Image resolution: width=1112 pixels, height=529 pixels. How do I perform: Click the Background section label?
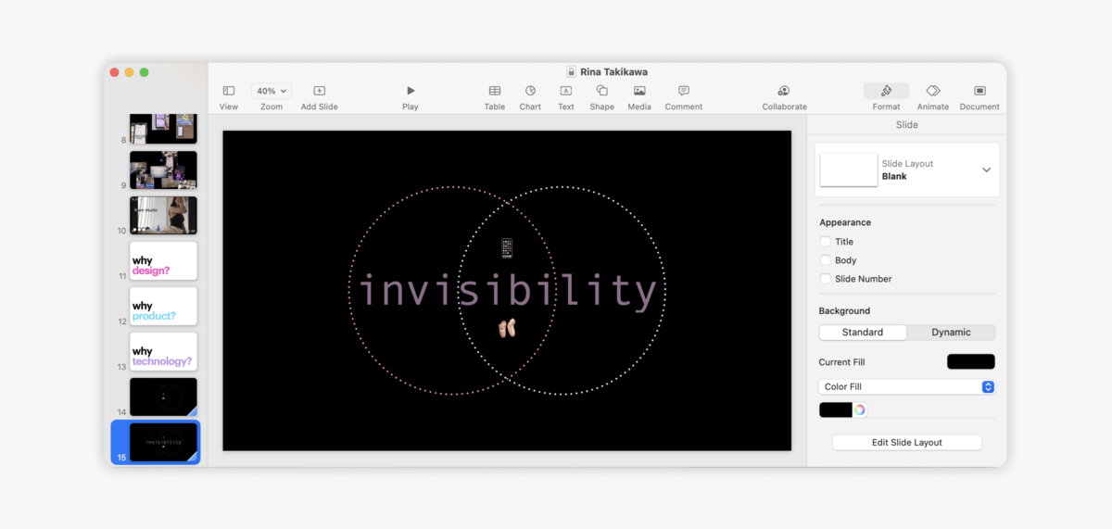844,311
